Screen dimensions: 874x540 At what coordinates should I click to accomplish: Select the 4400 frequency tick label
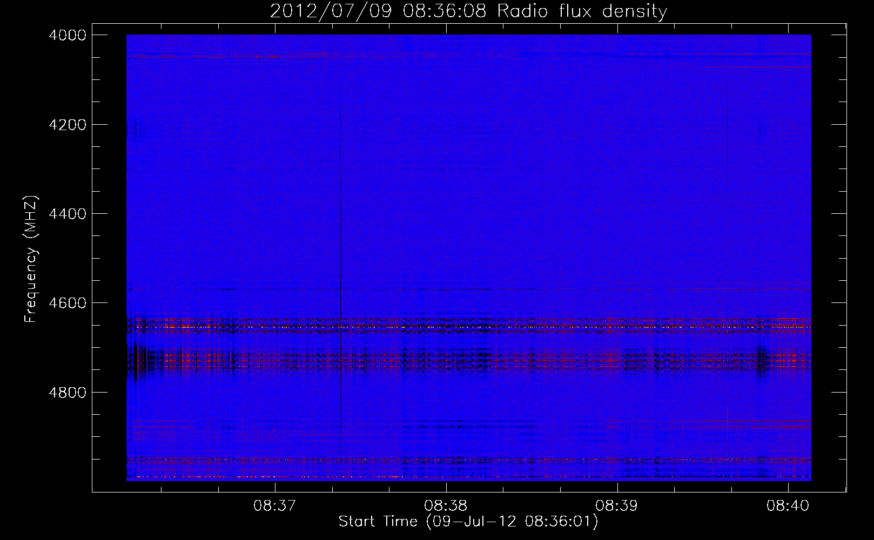68,214
